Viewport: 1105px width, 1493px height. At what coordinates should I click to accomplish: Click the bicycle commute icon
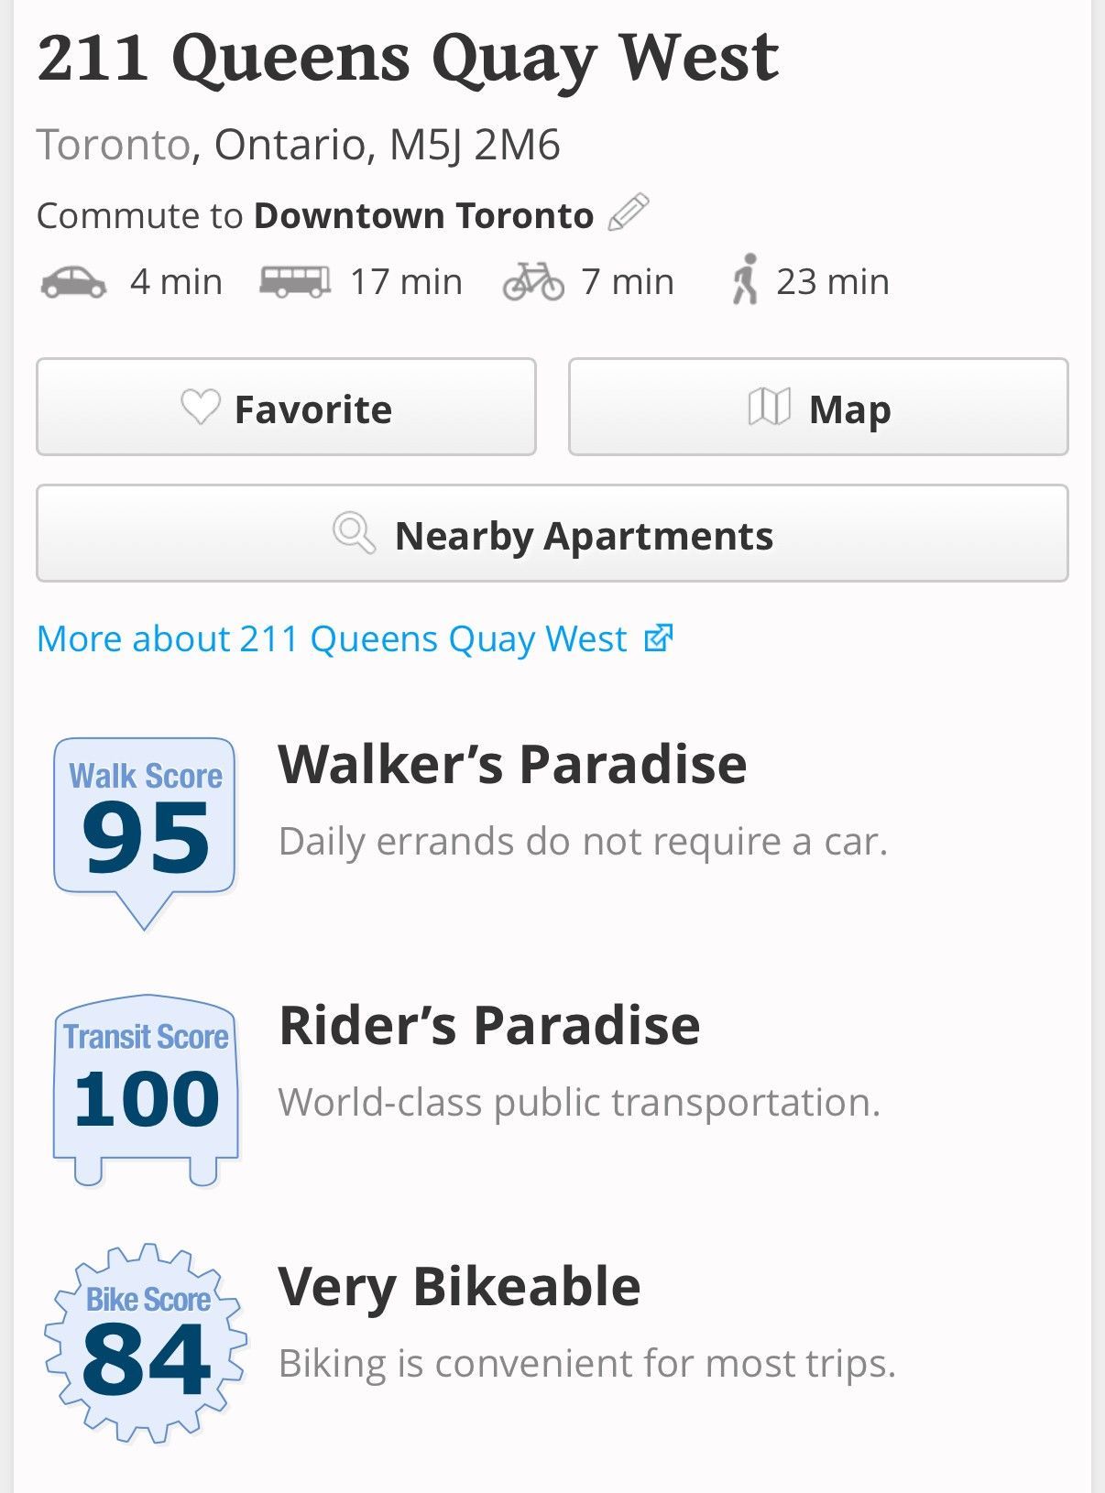[533, 281]
